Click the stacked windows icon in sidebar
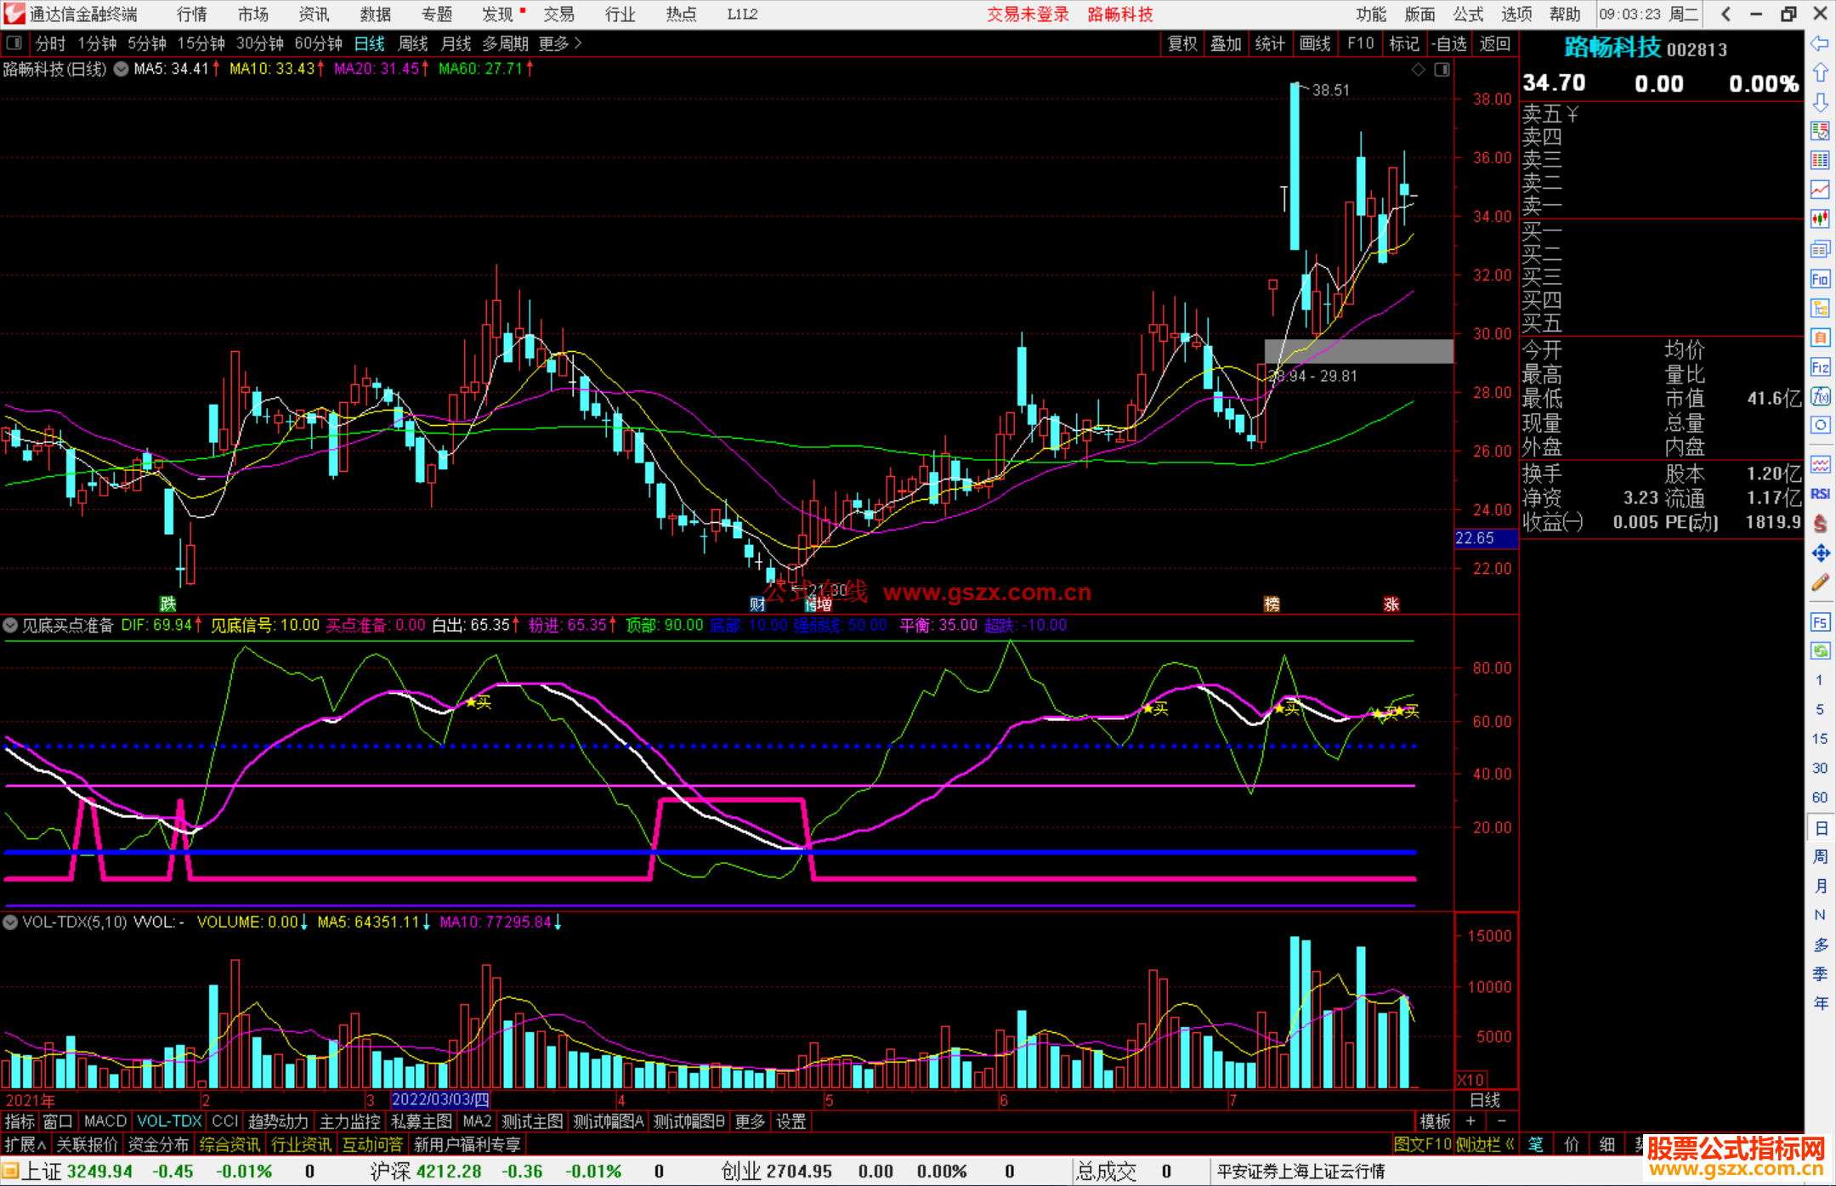 click(1820, 249)
